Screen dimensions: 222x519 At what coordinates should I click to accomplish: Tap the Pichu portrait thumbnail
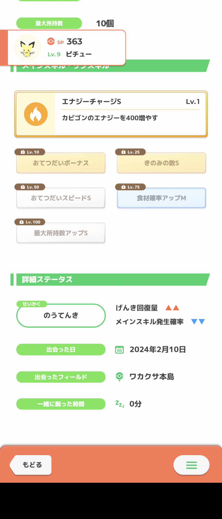coord(27,48)
